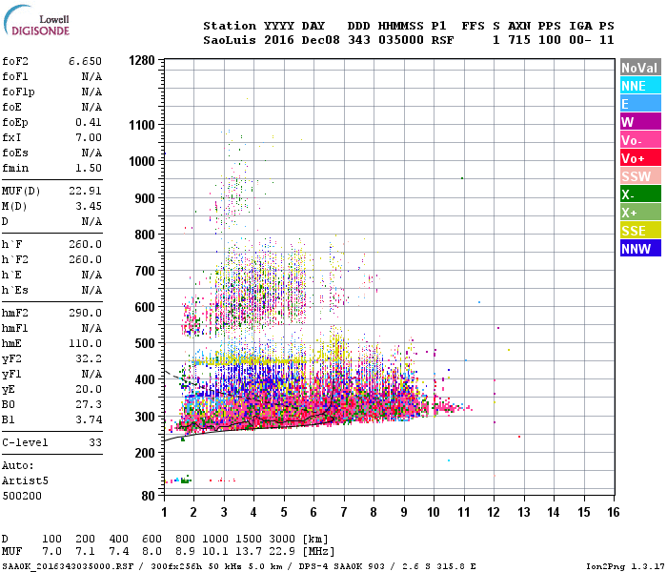Click the foEp value 0.41
This screenshot has width=667, height=572.
89,123
